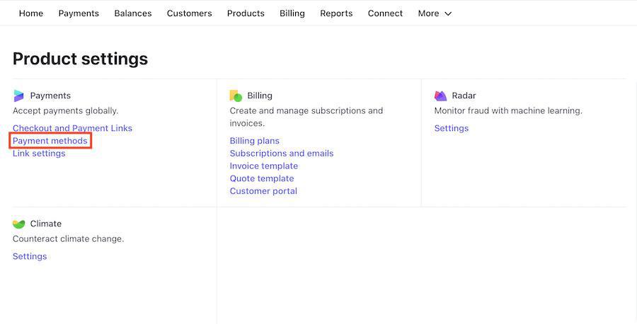The width and height of the screenshot is (637, 324).
Task: Click the Billing product icon
Action: click(x=236, y=96)
